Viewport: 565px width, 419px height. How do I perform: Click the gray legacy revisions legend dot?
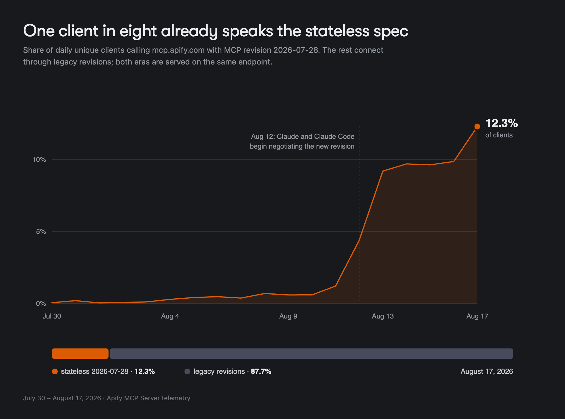point(187,371)
